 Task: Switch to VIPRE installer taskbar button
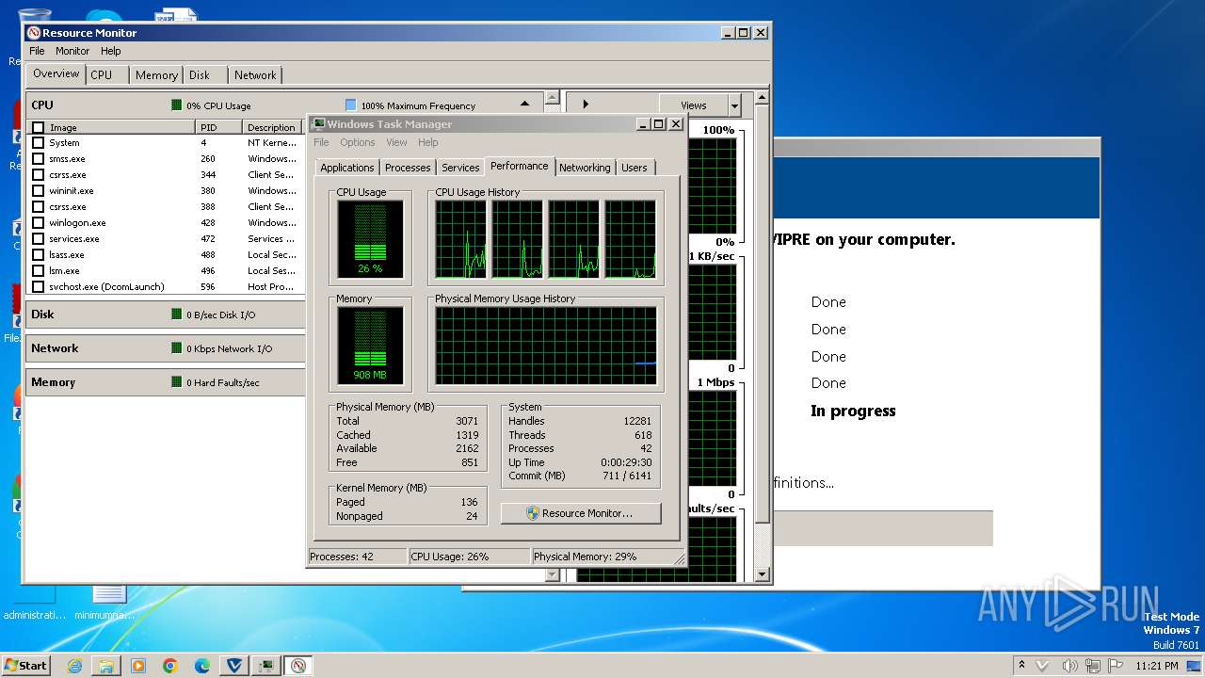(x=234, y=666)
